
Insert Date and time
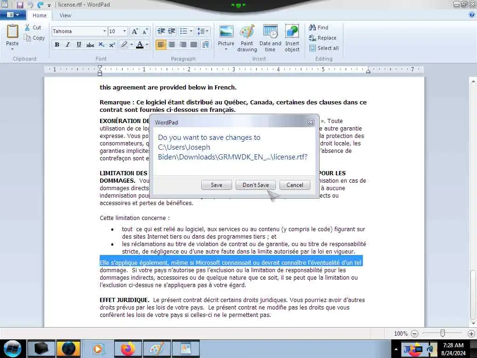(270, 38)
